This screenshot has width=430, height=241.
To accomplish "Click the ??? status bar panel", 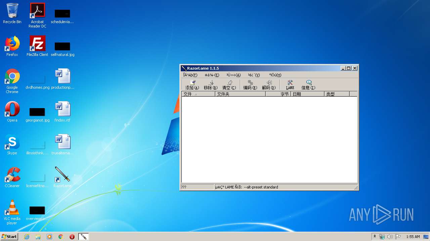I will point(197,187).
